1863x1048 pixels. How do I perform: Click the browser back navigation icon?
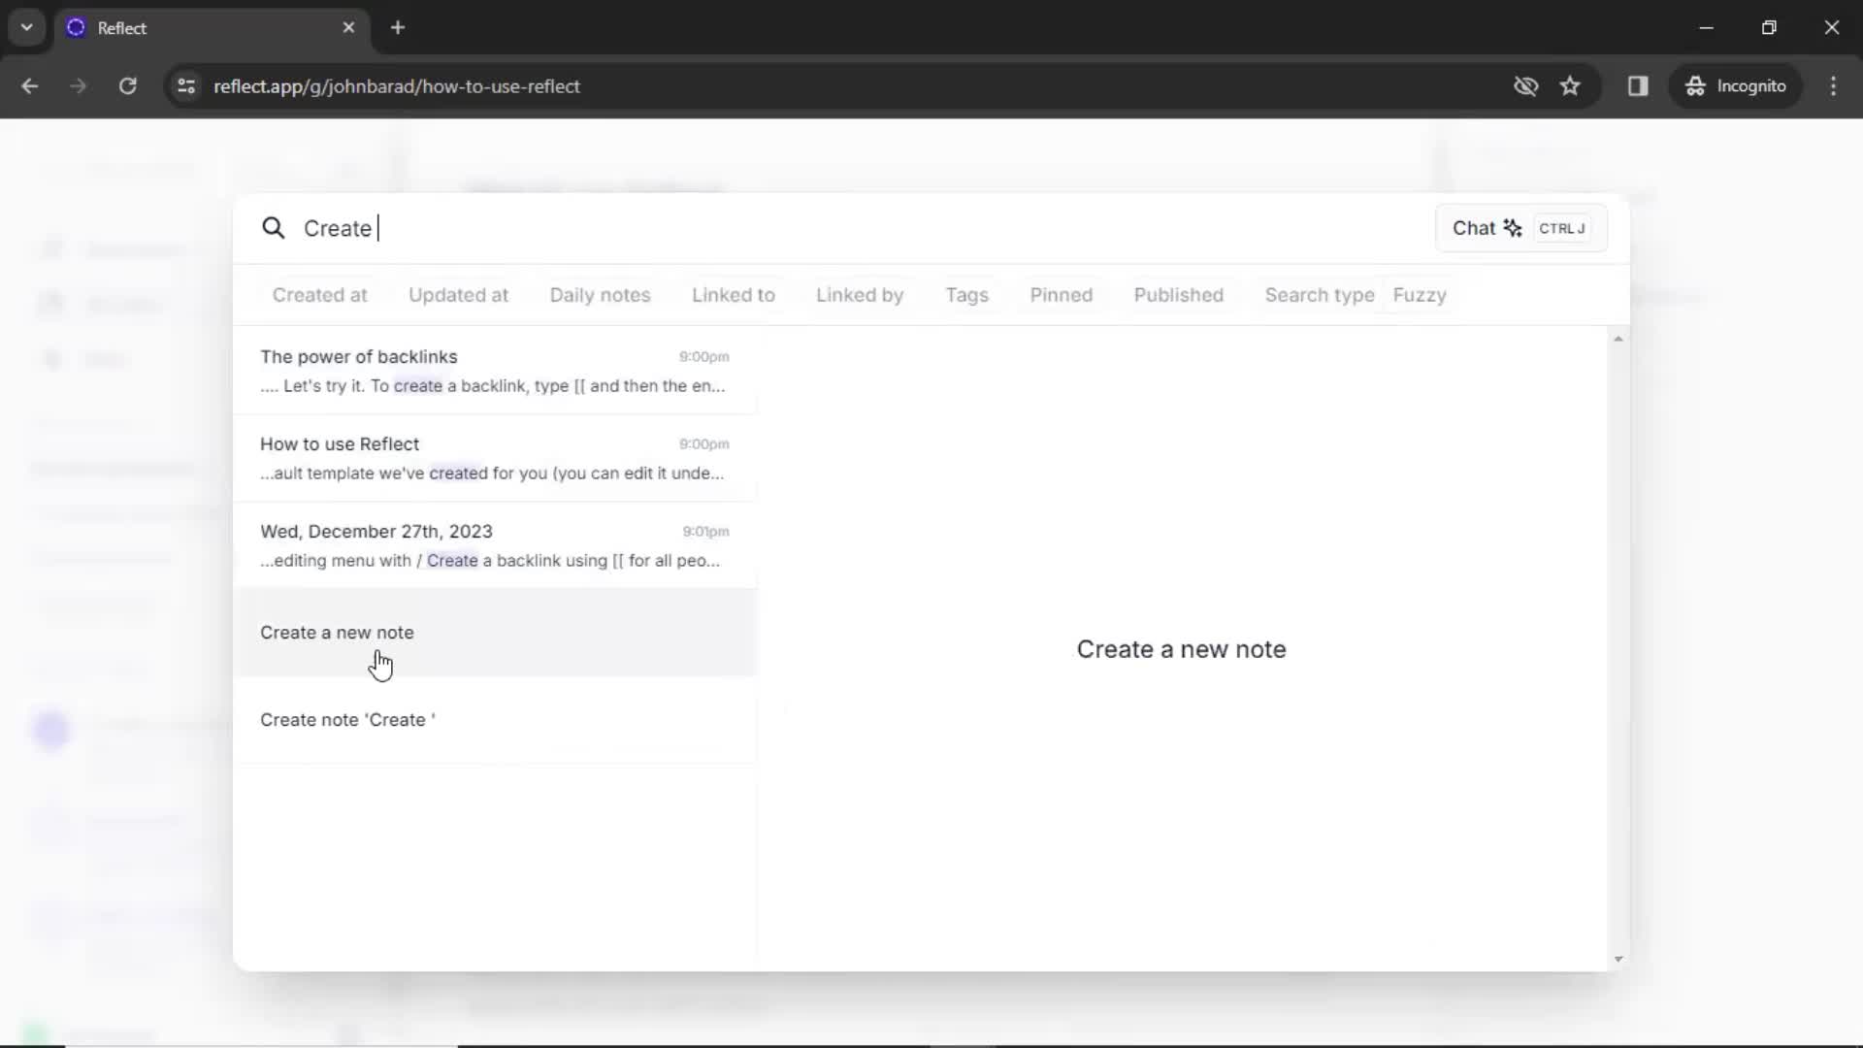click(x=31, y=85)
